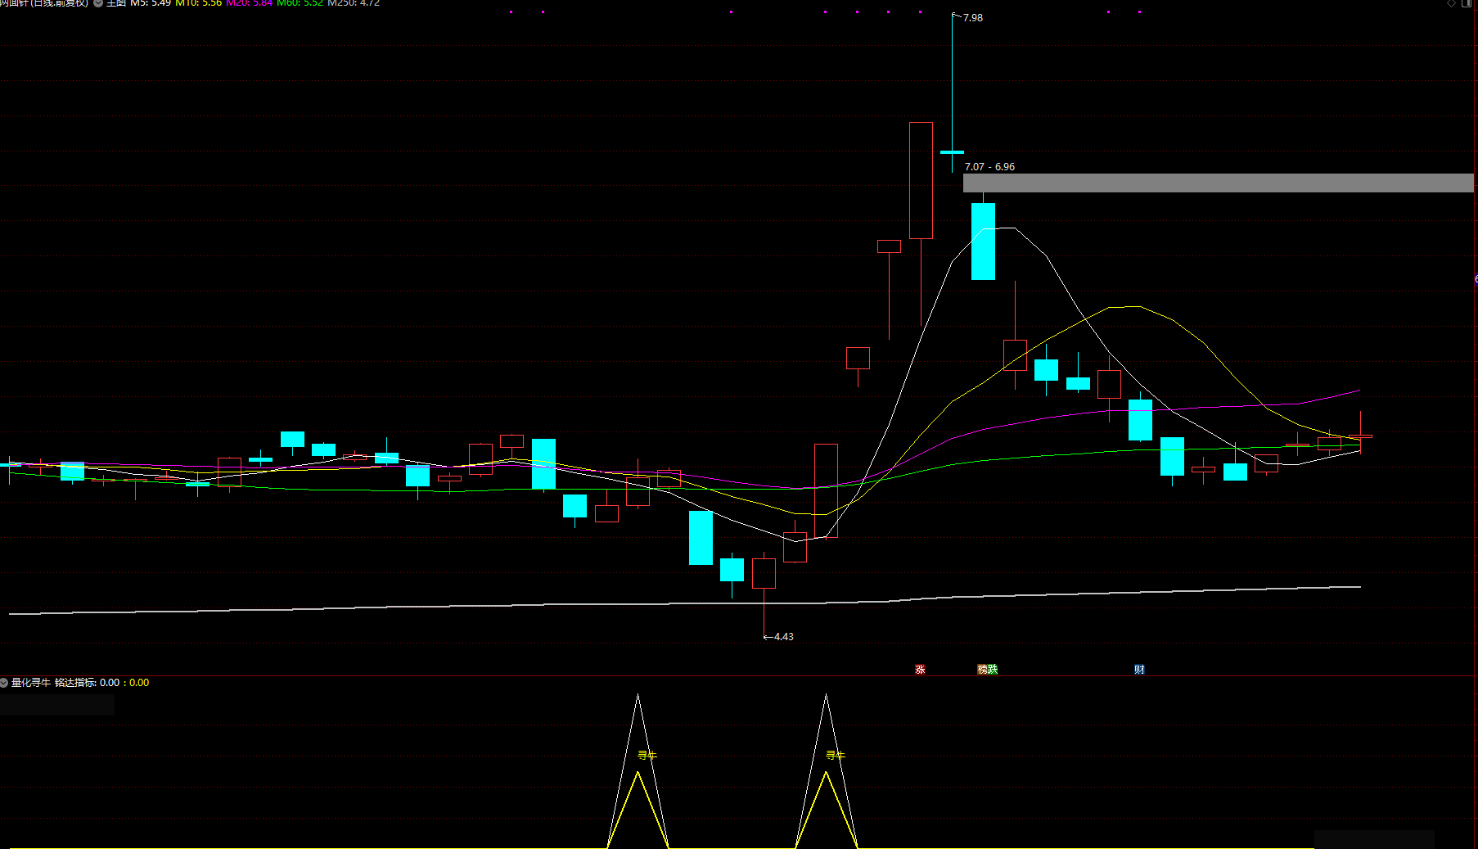Click the M5: 5.49 moving average label
This screenshot has width=1478, height=849.
[151, 3]
